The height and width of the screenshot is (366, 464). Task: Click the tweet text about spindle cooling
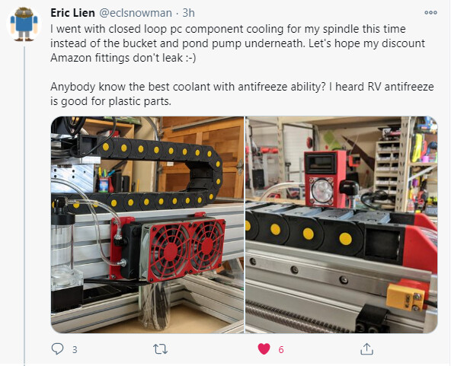(x=238, y=43)
